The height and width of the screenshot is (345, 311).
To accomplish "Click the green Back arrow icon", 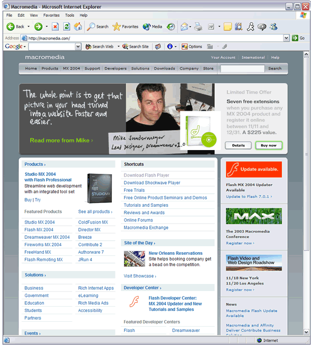I will pos(10,26).
